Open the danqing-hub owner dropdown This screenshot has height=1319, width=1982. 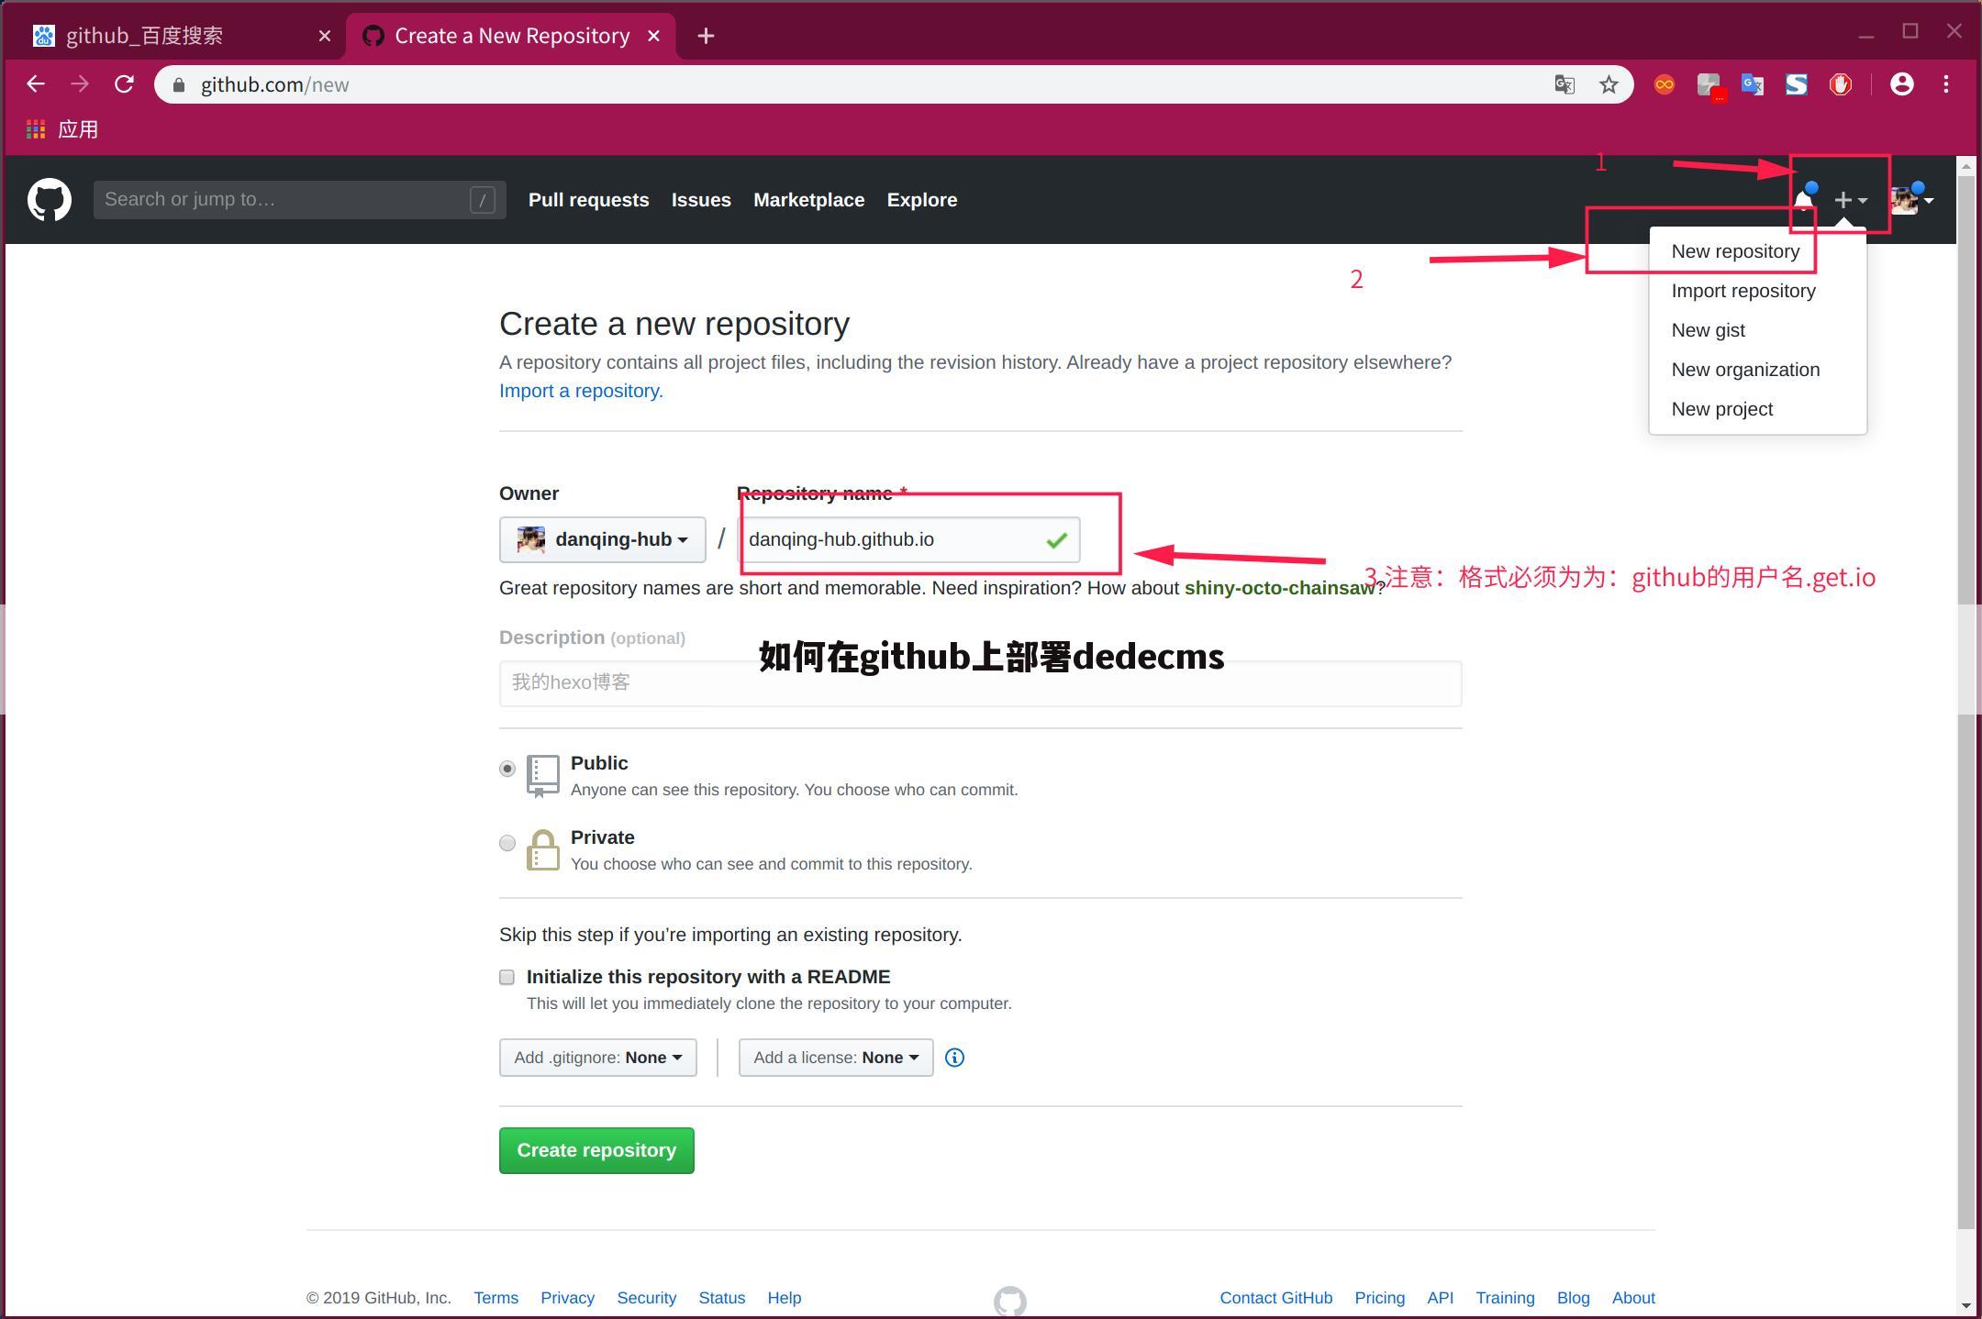tap(602, 539)
